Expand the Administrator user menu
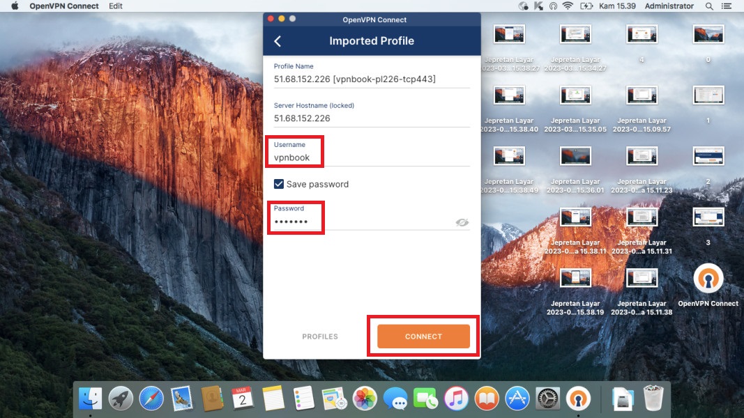 point(669,6)
